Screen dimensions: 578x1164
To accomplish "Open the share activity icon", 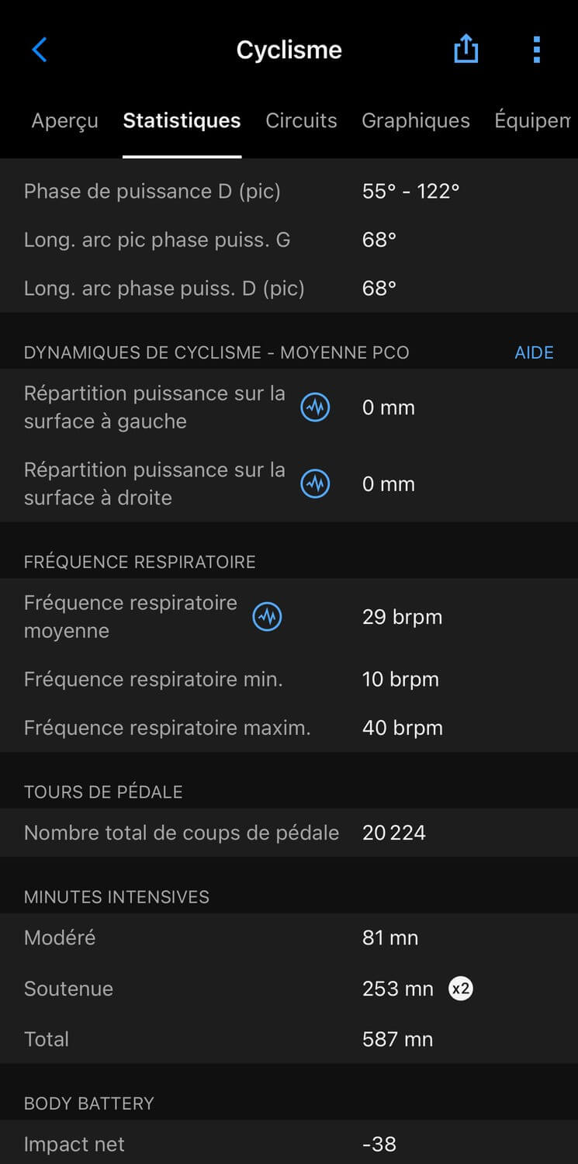I will point(466,50).
